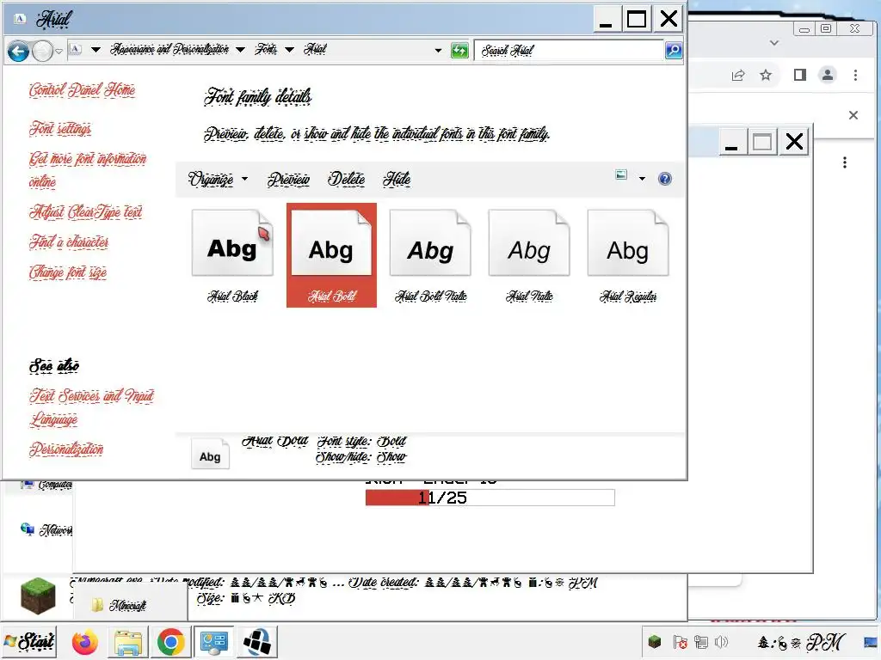Image resolution: width=881 pixels, height=660 pixels.
Task: Open help with the blue question icon
Action: point(665,179)
